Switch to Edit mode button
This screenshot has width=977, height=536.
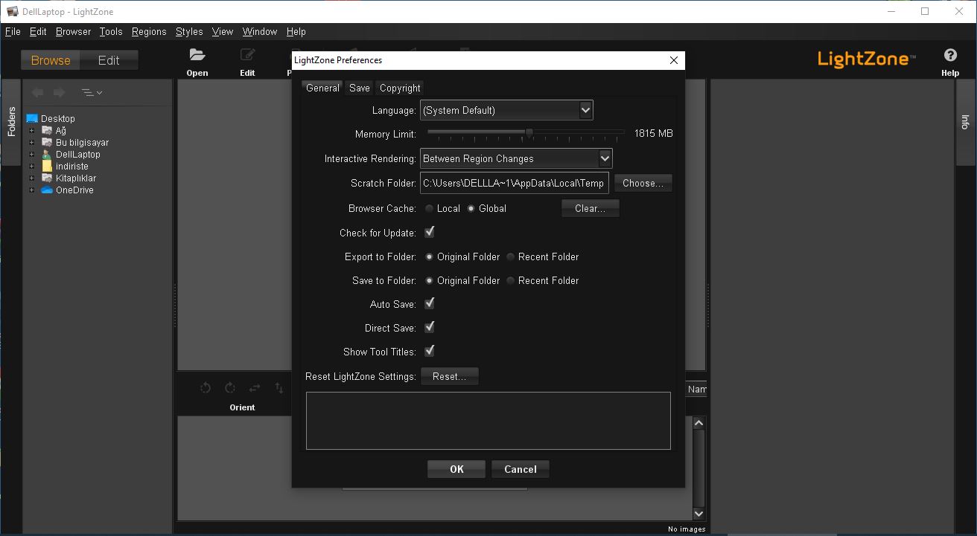pos(109,60)
